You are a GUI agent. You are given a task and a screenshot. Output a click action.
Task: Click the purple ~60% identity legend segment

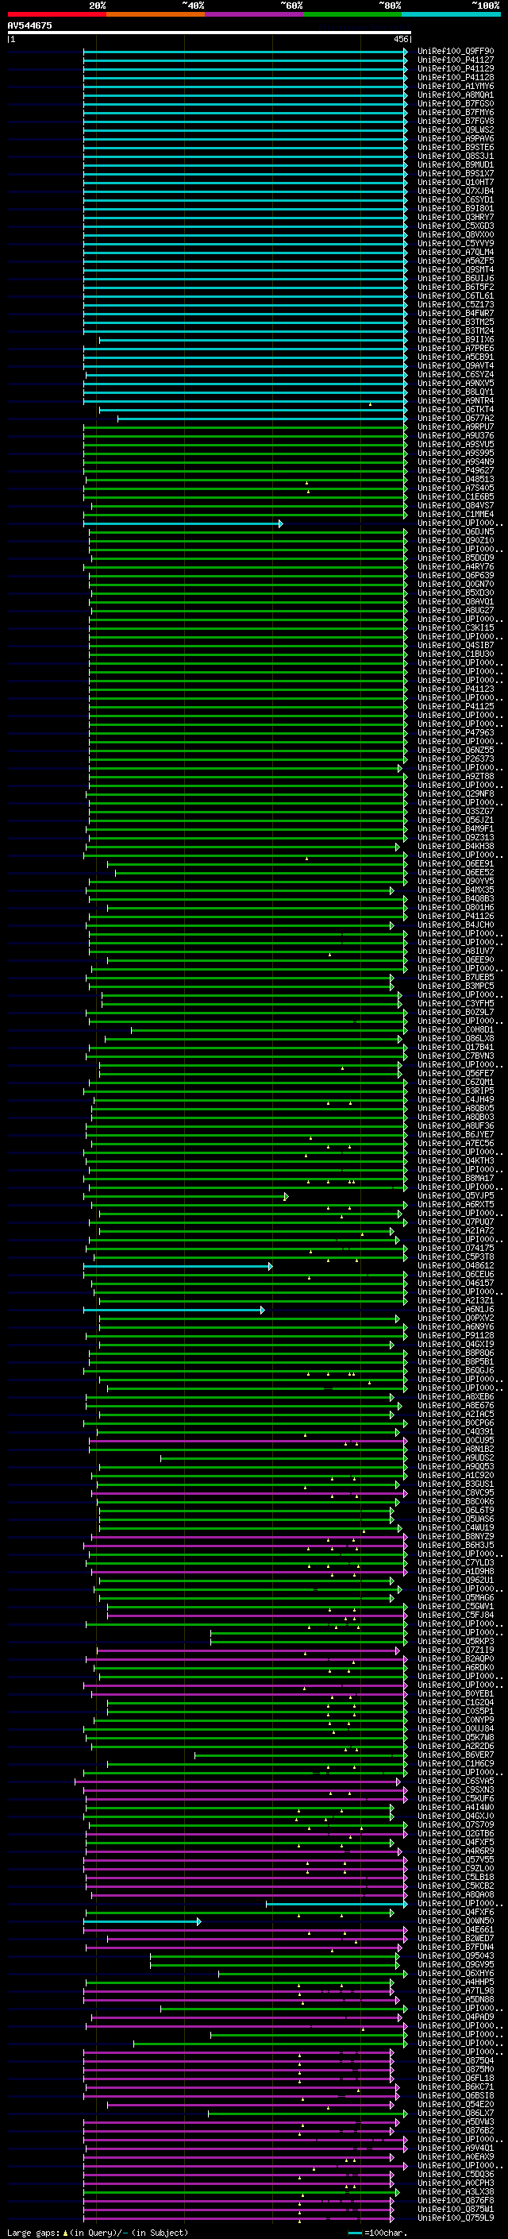[253, 14]
